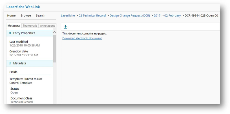
Task: Open the Browse menu item
Action: 26,15
